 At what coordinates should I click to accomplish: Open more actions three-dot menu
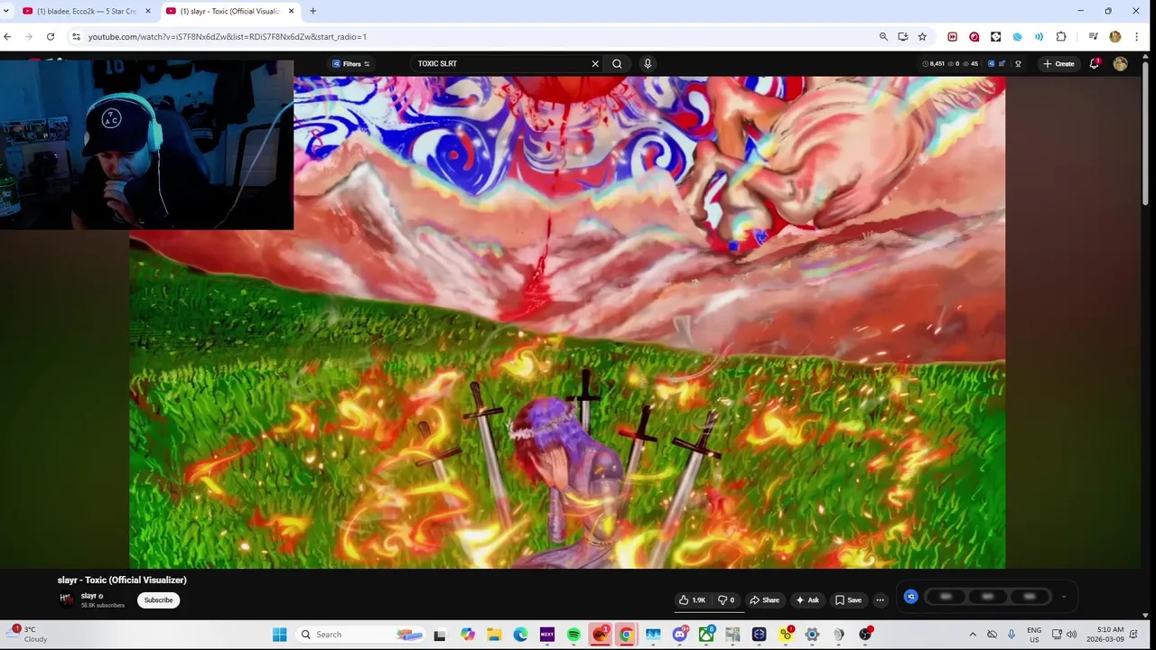point(881,600)
